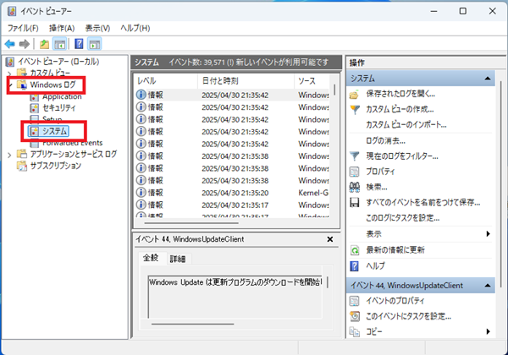The image size is (508, 355).
Task: Expand アプリケーションとサービス ログ node arrow
Action: pos(9,156)
